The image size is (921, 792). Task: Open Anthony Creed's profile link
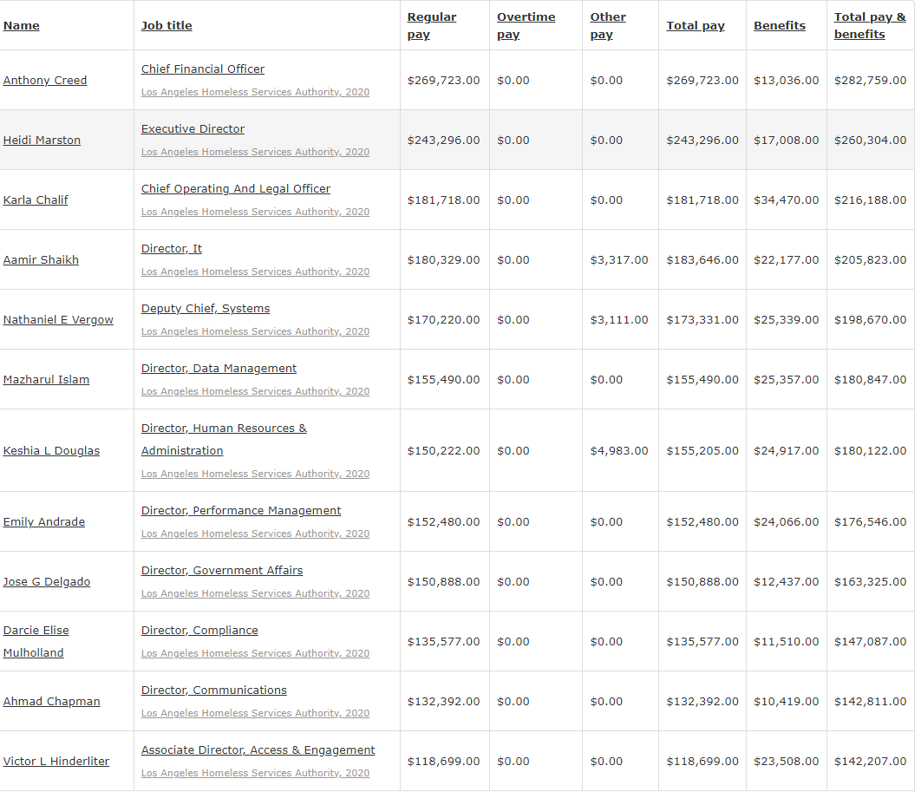coord(44,80)
